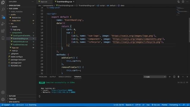Image resolution: width=190 pixels, height=107 pixels.
Task: Open the Search view in activity bar
Action: click(x=3, y=9)
